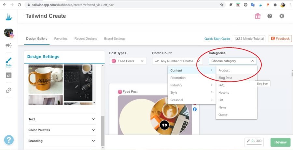293x150 pixels.
Task: Open the gift box icon
Action: pyautogui.click(x=258, y=16)
